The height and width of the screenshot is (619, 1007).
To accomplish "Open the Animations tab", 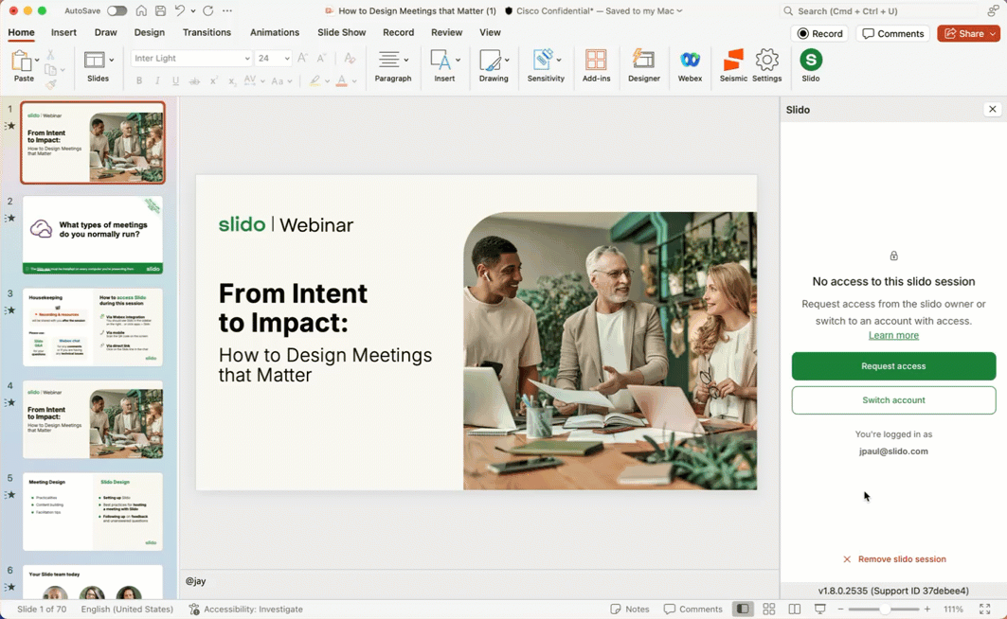I will click(274, 32).
